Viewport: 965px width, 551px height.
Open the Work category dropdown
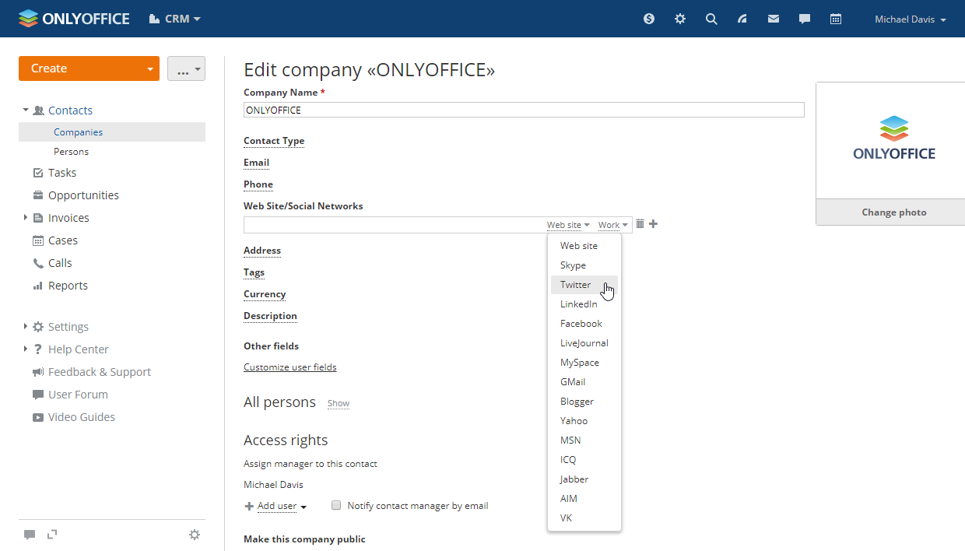point(613,225)
